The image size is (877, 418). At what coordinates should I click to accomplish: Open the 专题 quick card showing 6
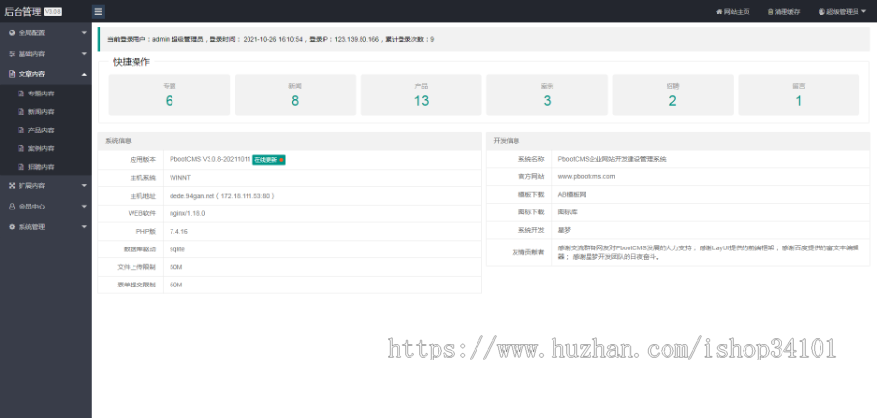[169, 95]
